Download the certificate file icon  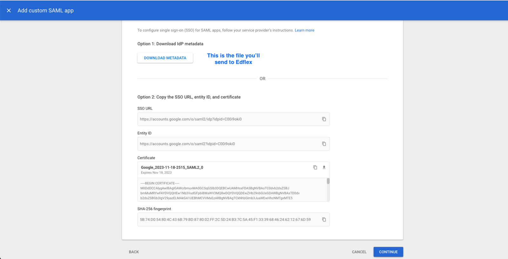click(324, 167)
